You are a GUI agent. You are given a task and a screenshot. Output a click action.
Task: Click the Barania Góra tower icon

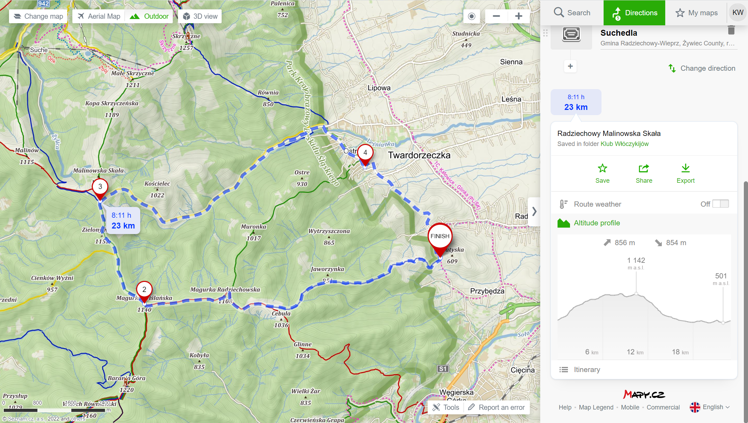tap(126, 381)
